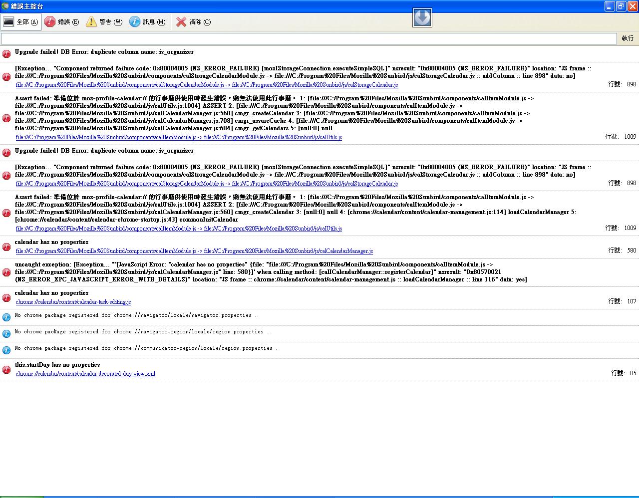This screenshot has height=498, width=639.
Task: Clear the console with 清除 button
Action: point(193,22)
